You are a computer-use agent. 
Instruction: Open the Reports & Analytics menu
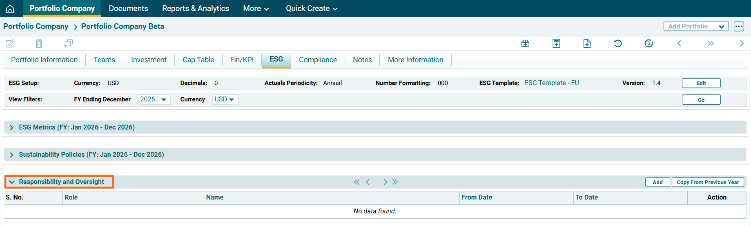pos(195,9)
